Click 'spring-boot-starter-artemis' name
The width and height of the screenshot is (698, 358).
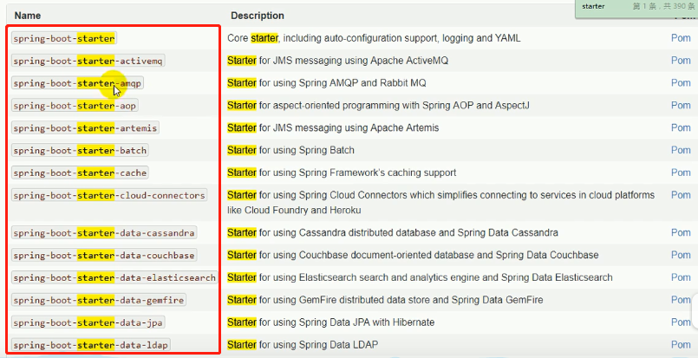pyautogui.click(x=86, y=128)
